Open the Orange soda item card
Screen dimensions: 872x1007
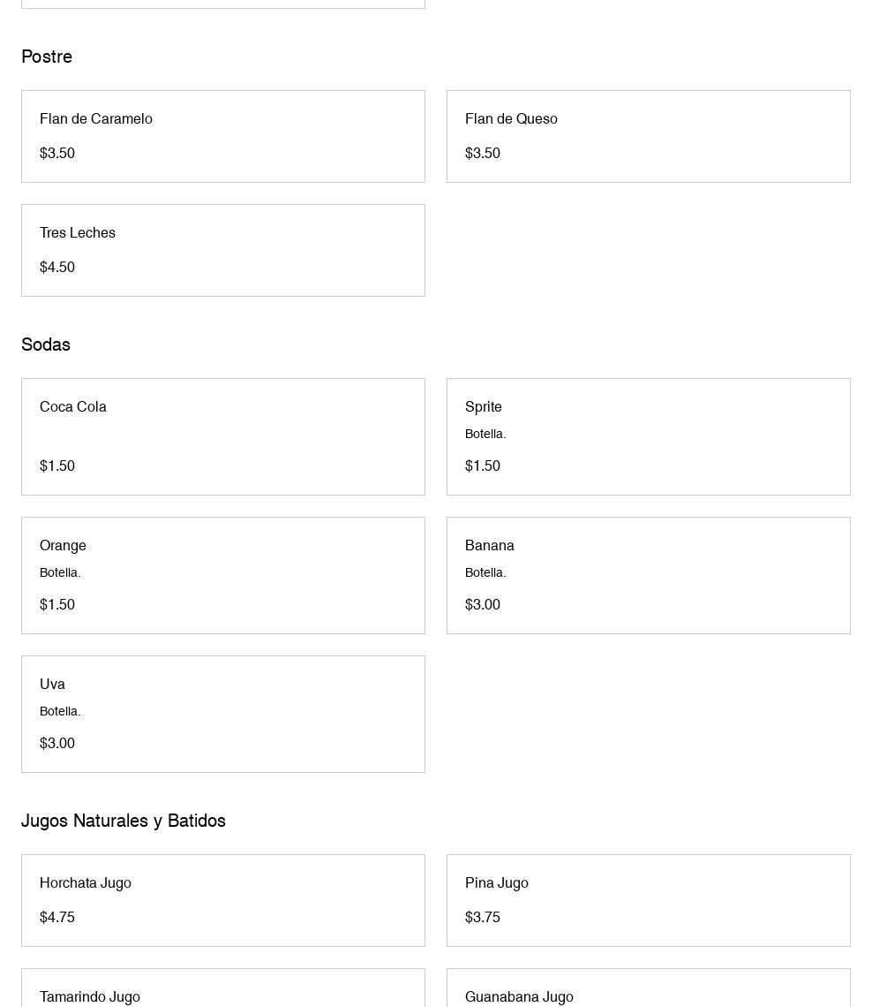click(222, 575)
